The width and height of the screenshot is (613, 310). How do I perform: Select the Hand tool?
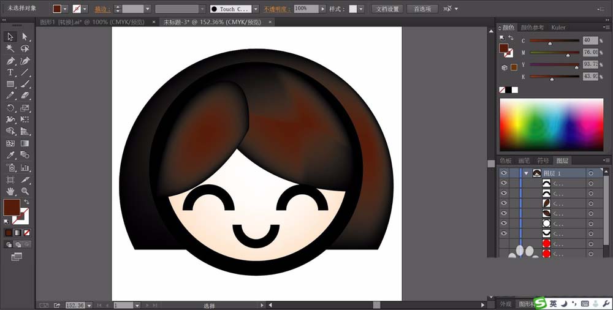(x=10, y=192)
